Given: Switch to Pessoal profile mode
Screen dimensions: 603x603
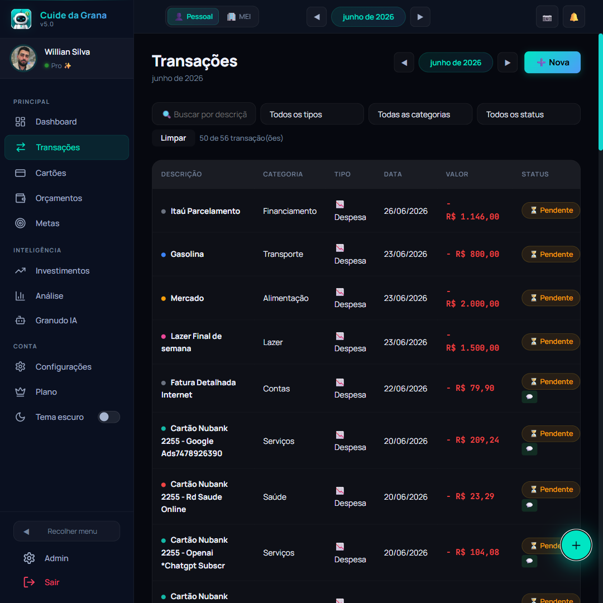Looking at the screenshot, I should pyautogui.click(x=193, y=17).
